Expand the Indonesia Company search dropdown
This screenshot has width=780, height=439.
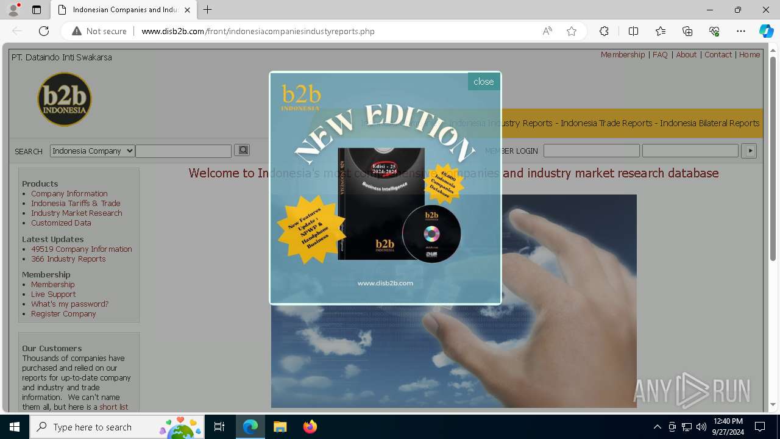[x=93, y=151]
